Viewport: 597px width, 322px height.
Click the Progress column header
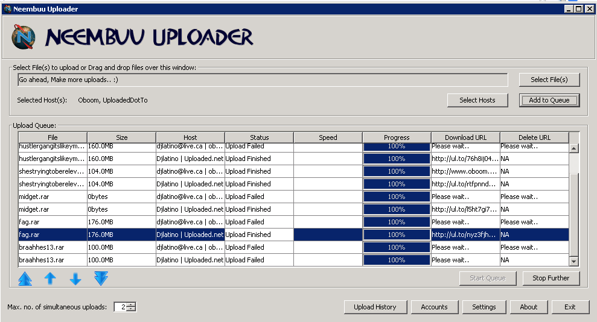tap(397, 137)
